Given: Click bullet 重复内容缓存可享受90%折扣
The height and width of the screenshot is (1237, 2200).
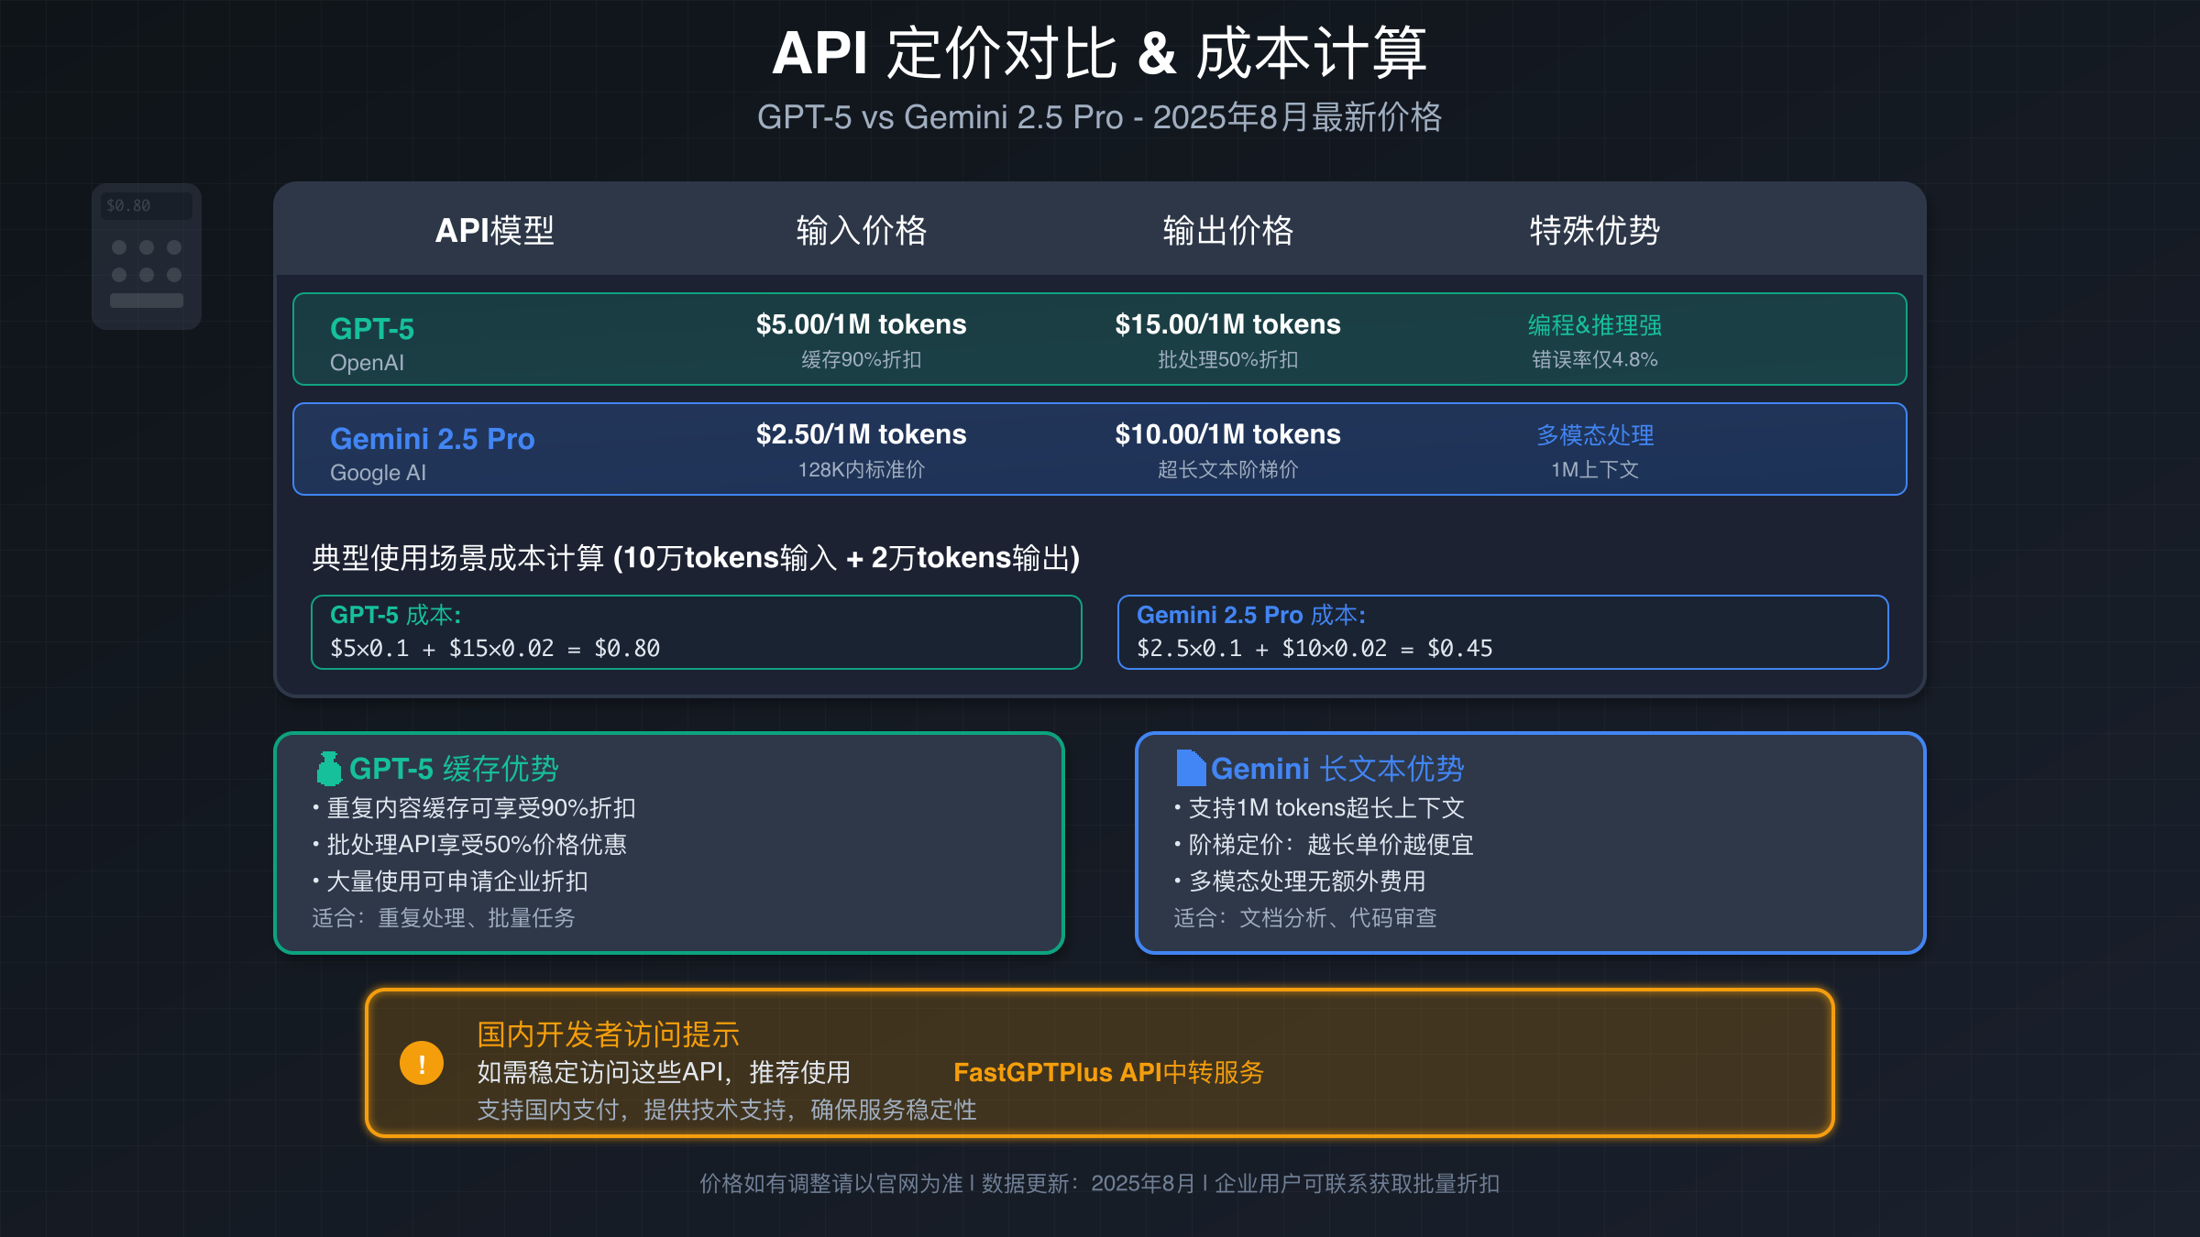Looking at the screenshot, I should 474,808.
